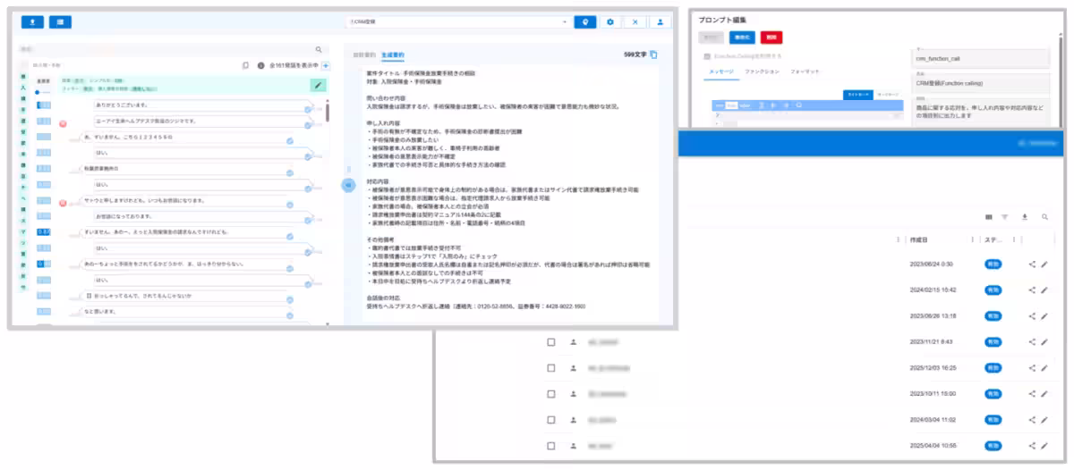Open the list view button beside upload
This screenshot has width=1074, height=470.
point(60,21)
